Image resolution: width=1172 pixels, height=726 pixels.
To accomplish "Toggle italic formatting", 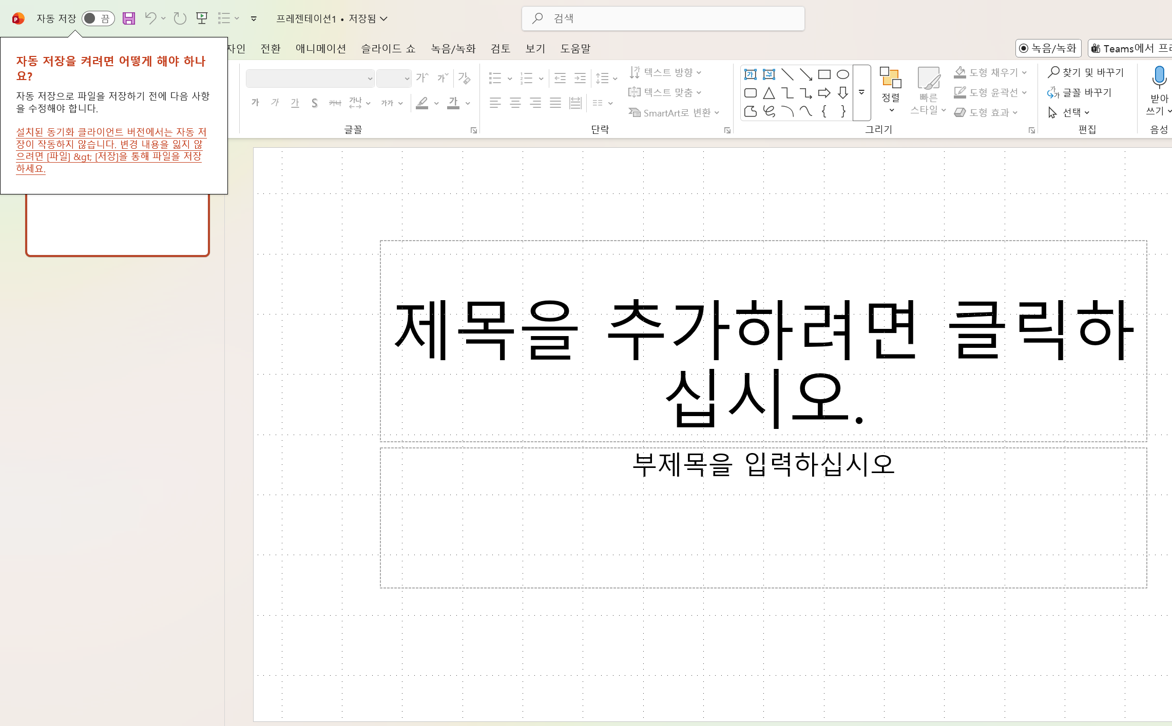I will pyautogui.click(x=275, y=103).
